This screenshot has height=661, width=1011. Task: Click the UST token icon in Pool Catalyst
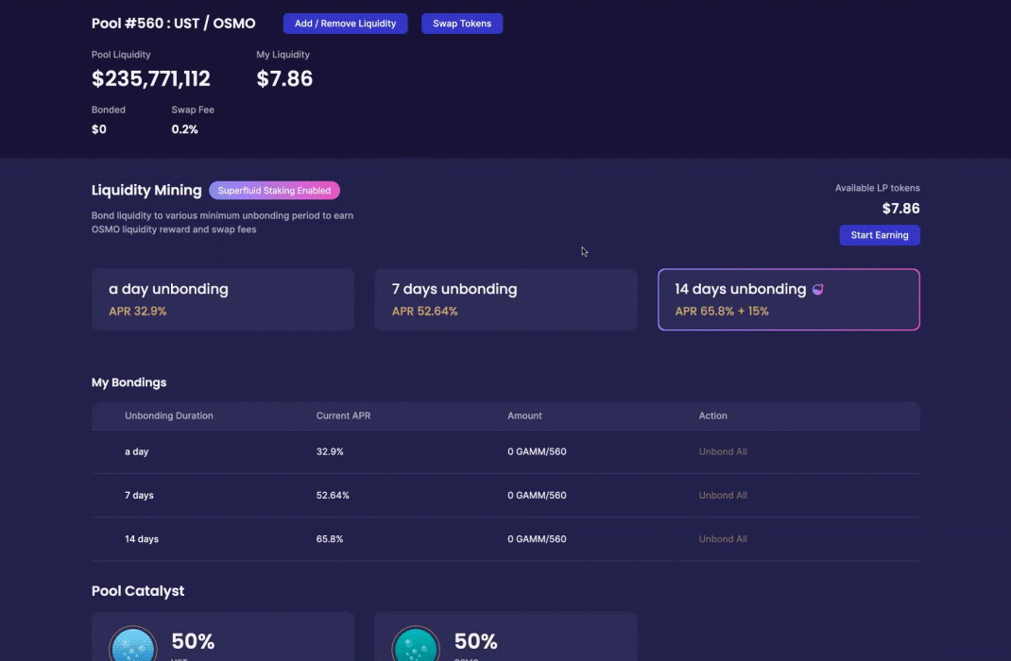tap(133, 644)
